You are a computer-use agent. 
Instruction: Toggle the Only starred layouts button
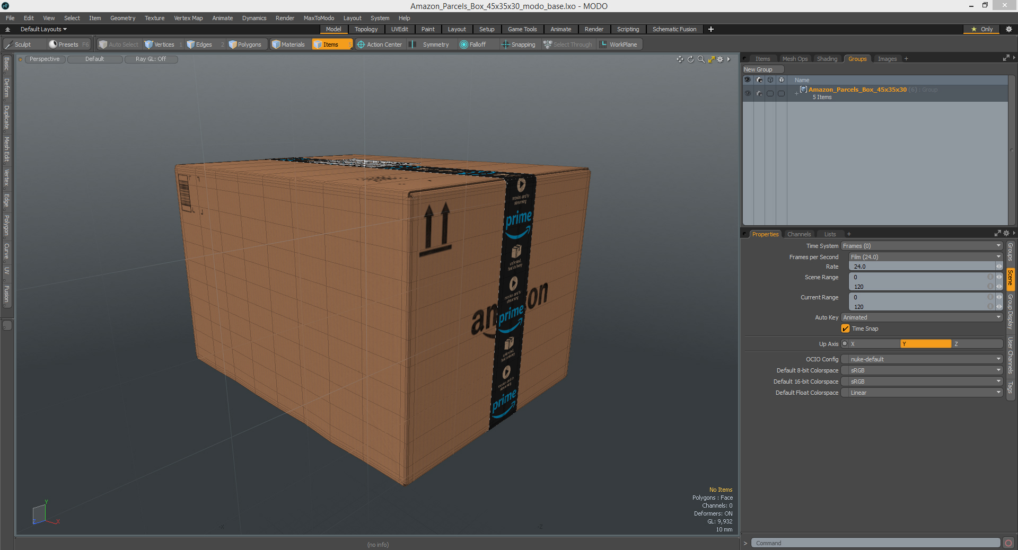coord(981,29)
